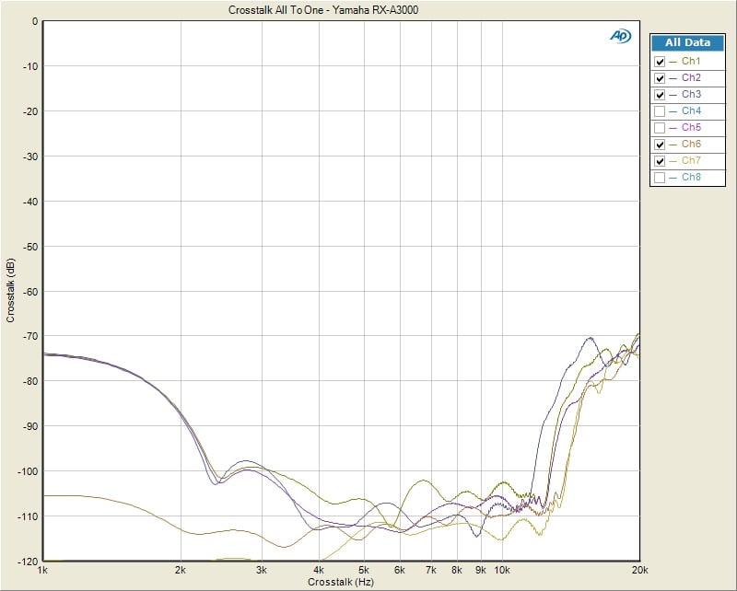This screenshot has width=737, height=591.
Task: Select the Ch4 legend label text
Action: click(691, 111)
